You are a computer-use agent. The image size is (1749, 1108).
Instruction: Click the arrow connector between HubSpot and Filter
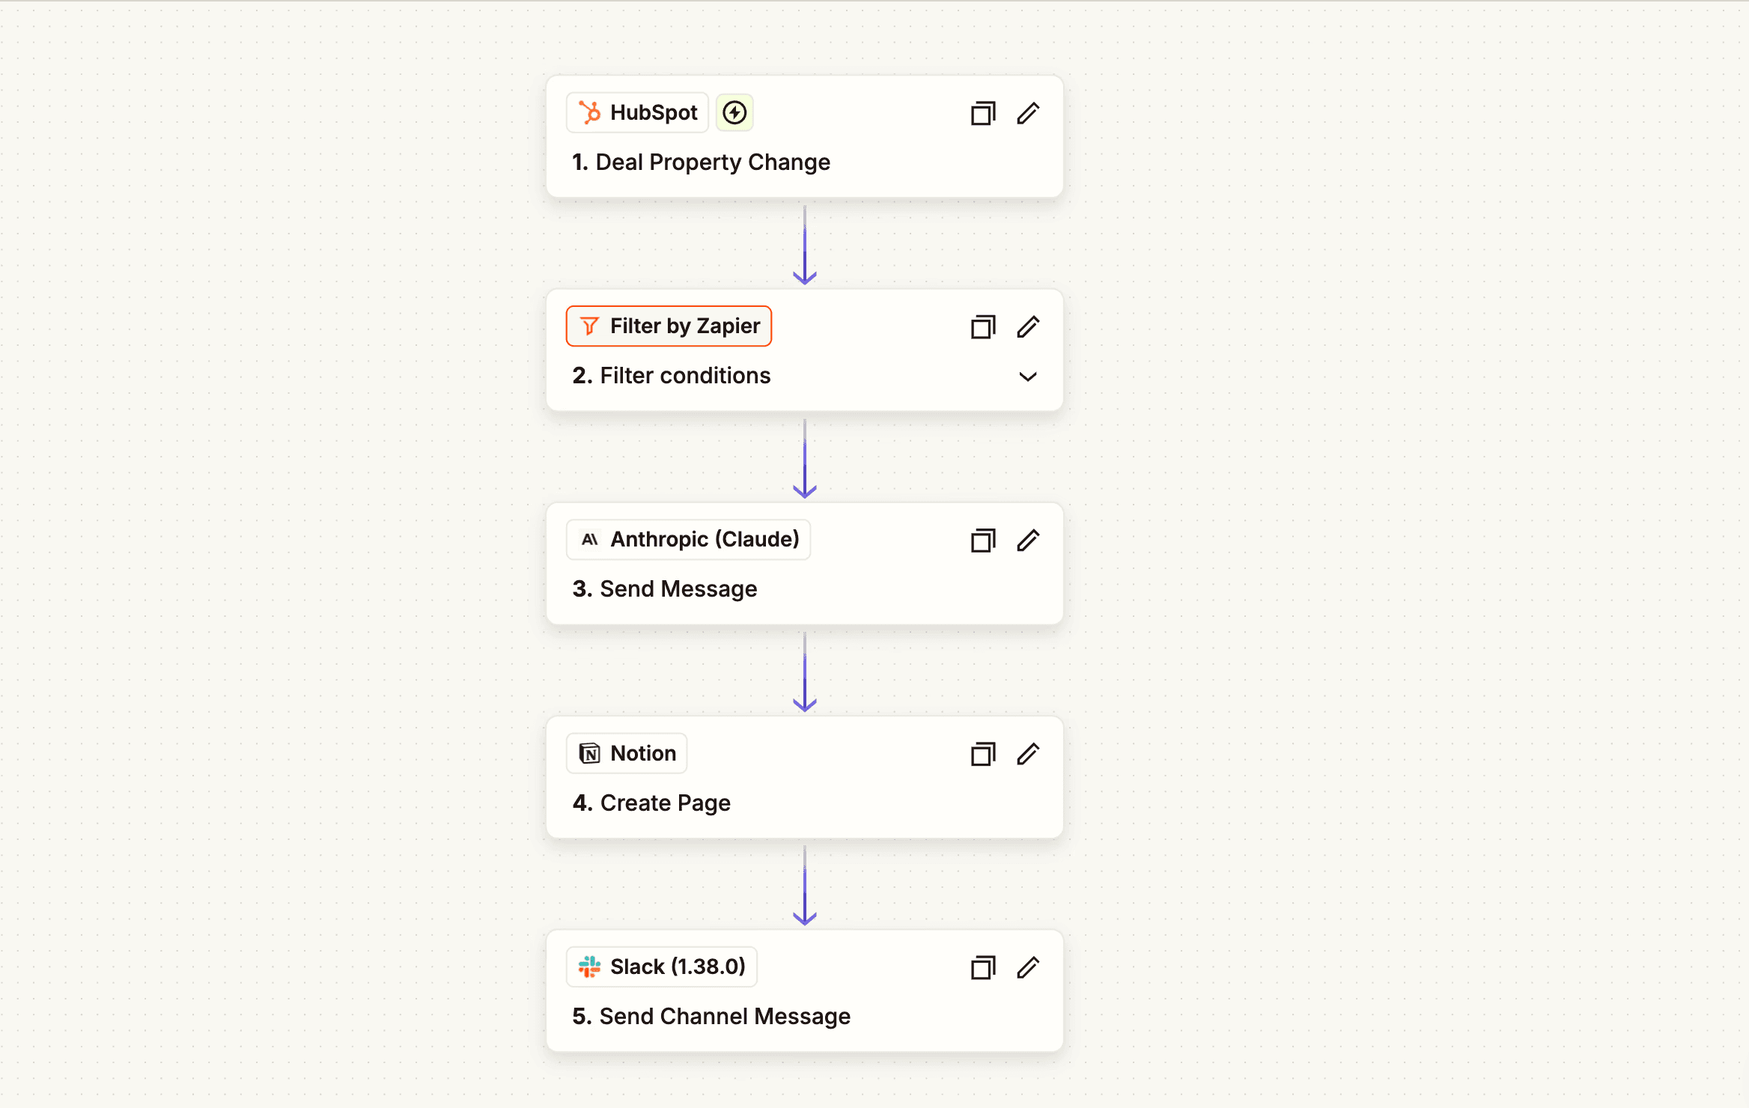[805, 246]
